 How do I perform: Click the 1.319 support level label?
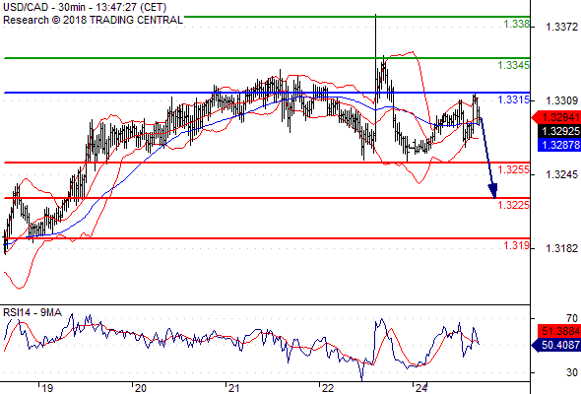coord(517,245)
